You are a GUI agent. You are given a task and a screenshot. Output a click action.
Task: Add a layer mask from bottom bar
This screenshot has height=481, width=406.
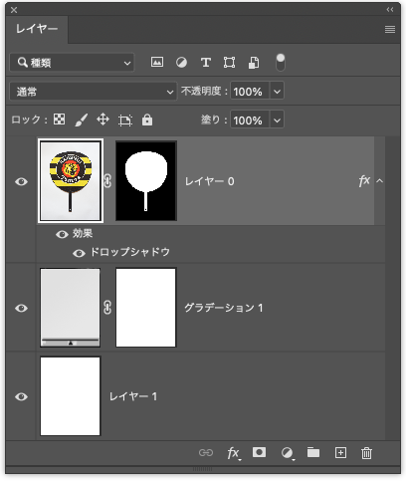[x=259, y=452]
